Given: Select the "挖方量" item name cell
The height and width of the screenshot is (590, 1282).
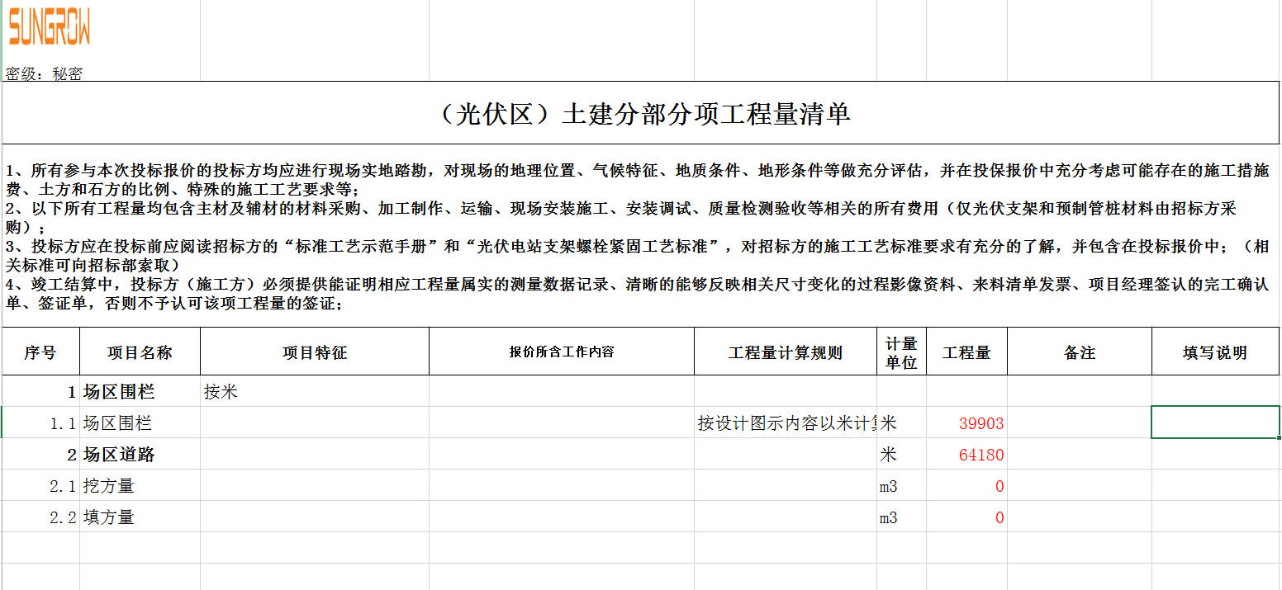Looking at the screenshot, I should [140, 486].
